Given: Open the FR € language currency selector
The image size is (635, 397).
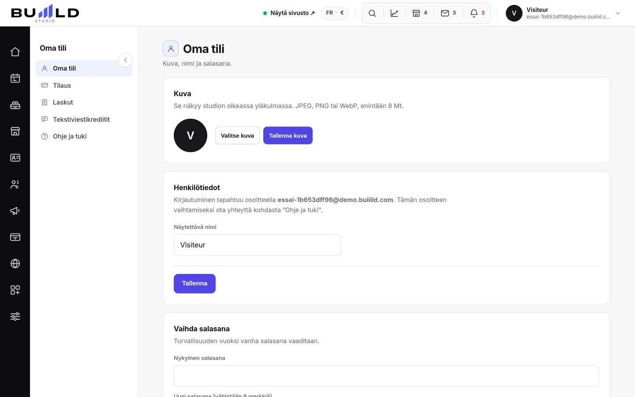Looking at the screenshot, I should click(335, 13).
